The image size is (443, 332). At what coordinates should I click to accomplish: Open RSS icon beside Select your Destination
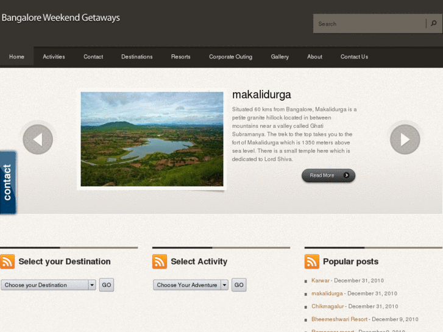pos(7,261)
